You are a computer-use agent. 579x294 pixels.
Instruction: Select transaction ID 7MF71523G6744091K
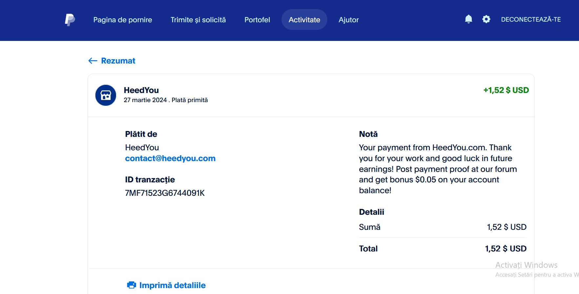click(165, 193)
